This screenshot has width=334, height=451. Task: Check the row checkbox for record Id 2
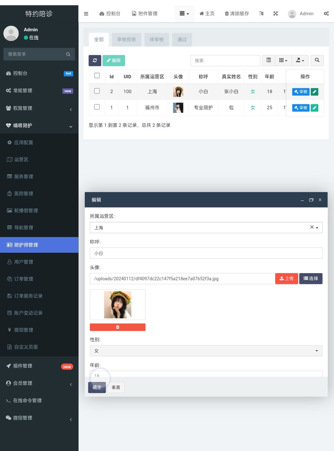pyautogui.click(x=97, y=91)
